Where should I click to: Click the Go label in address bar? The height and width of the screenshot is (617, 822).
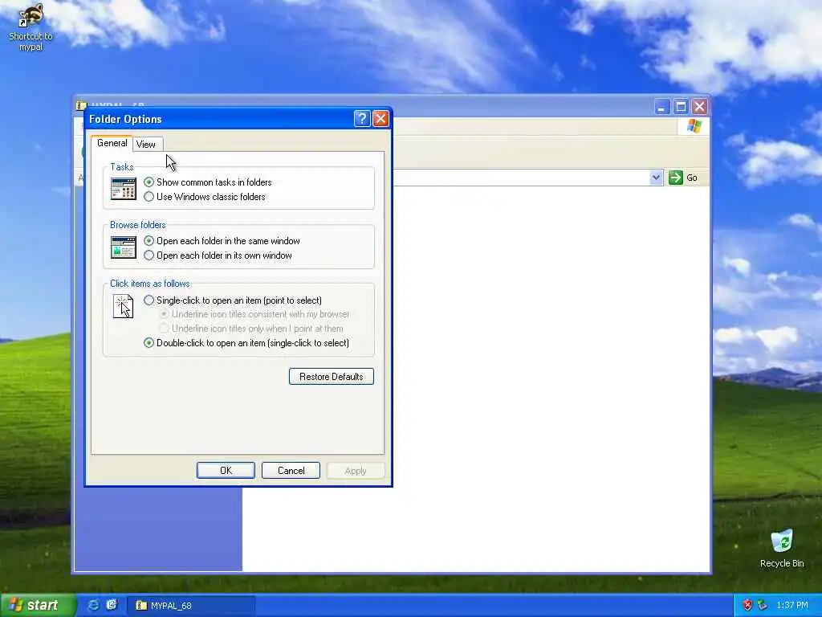pos(692,178)
